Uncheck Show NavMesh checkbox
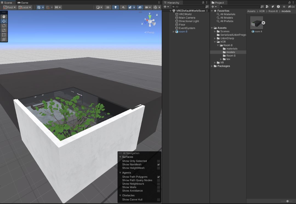This screenshot has height=204, width=296. tap(159, 164)
